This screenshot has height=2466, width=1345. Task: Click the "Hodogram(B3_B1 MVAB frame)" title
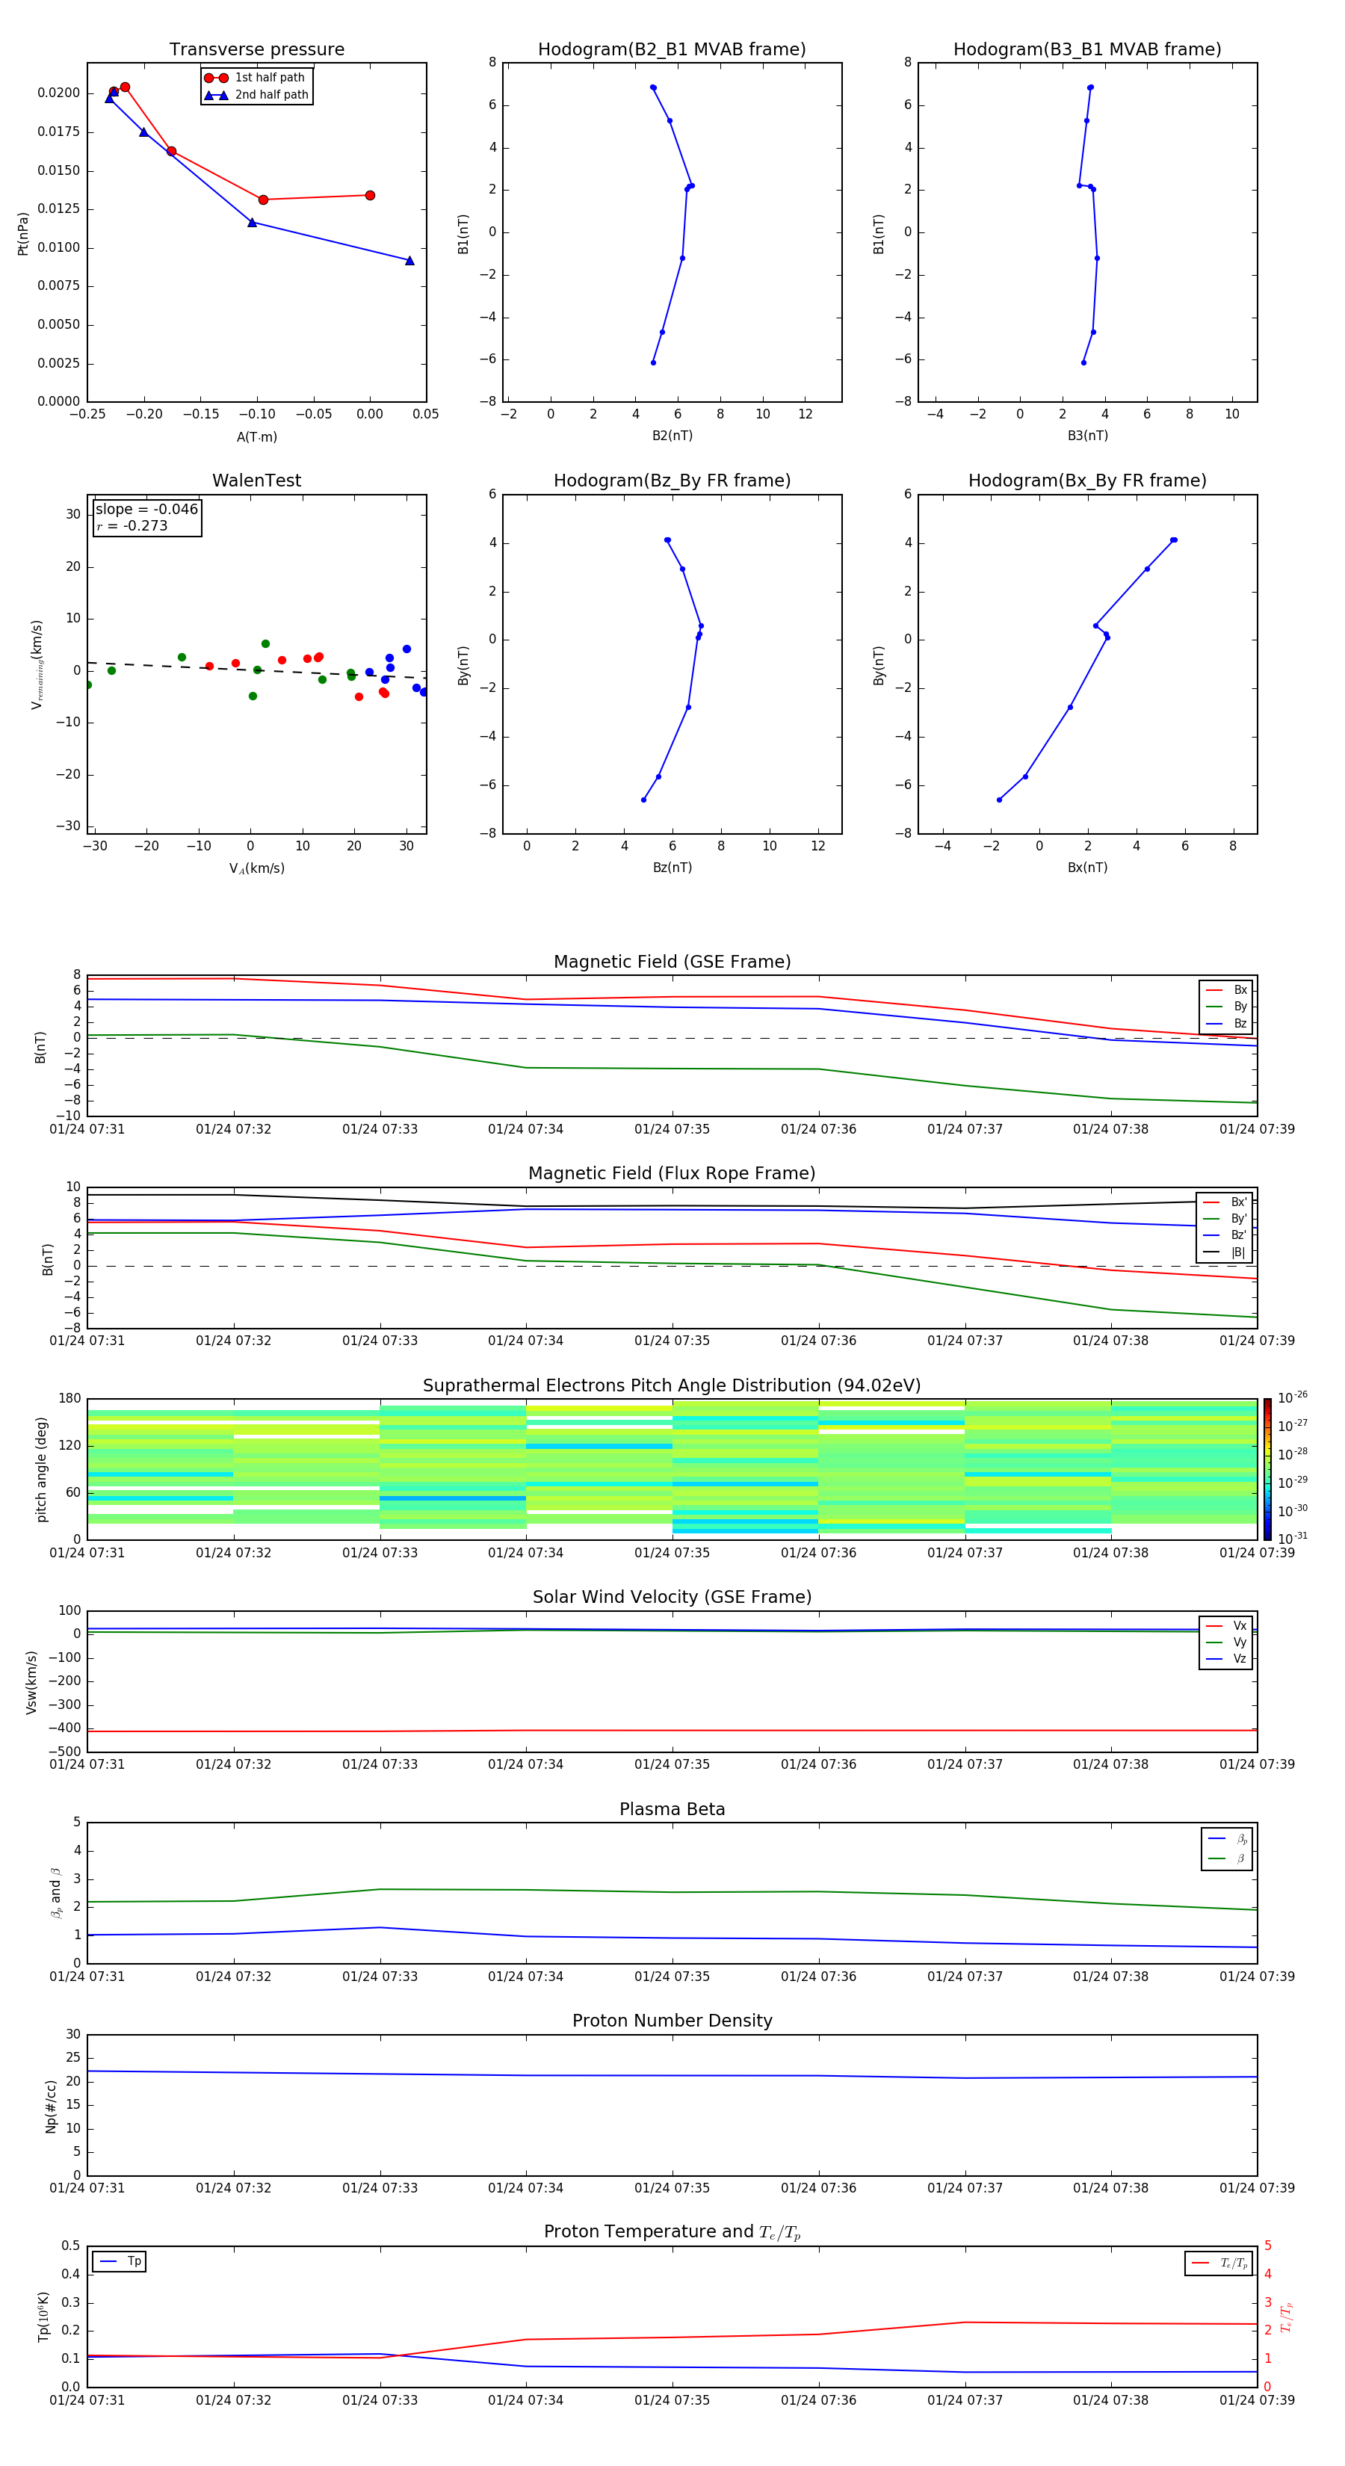coord(1087,50)
